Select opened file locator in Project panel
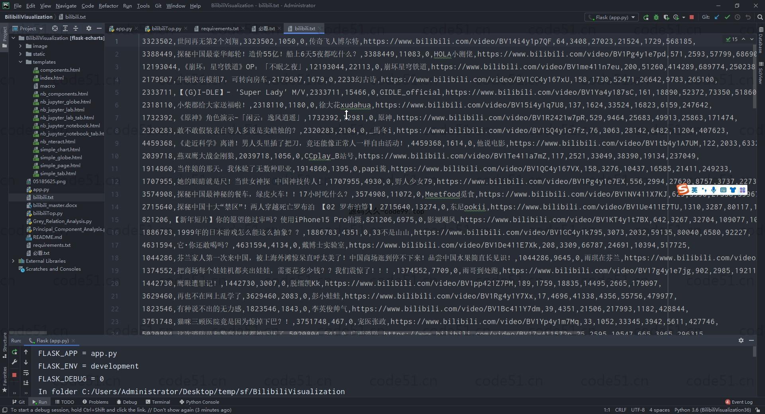The width and height of the screenshot is (765, 414). click(x=55, y=28)
